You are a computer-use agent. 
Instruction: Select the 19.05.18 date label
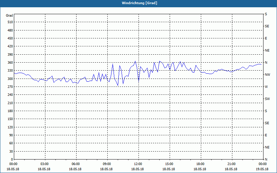262,169
